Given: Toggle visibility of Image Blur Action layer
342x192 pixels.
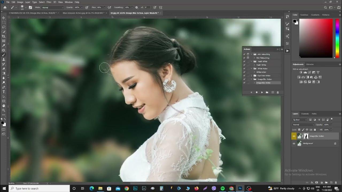Looking at the screenshot, I should (x=294, y=136).
